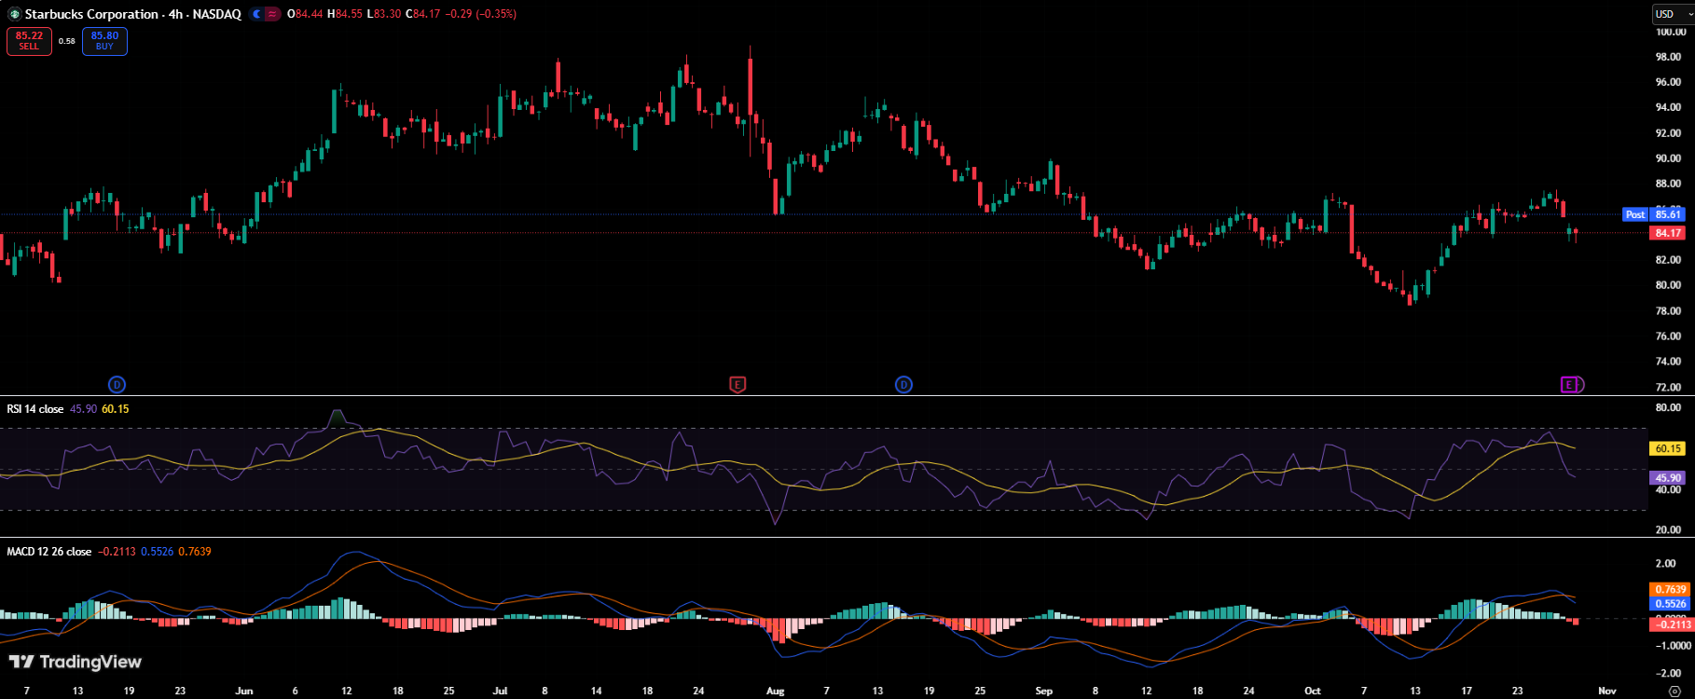Select the MACD 12 26 close indicator label
Image resolution: width=1695 pixels, height=699 pixels.
tap(48, 552)
